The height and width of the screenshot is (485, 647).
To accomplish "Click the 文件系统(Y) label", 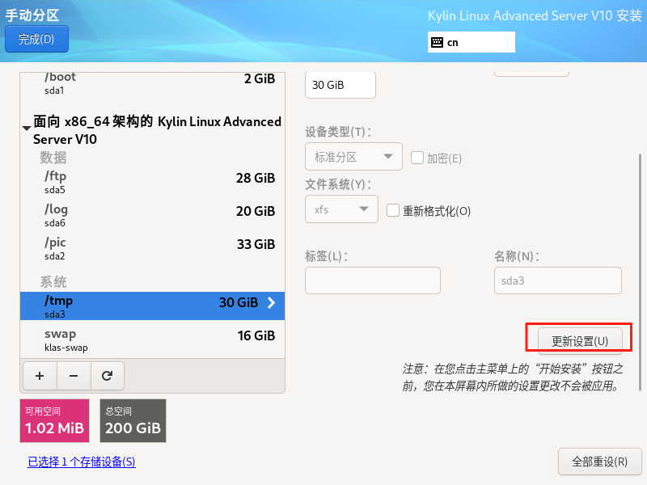I will (x=338, y=184).
